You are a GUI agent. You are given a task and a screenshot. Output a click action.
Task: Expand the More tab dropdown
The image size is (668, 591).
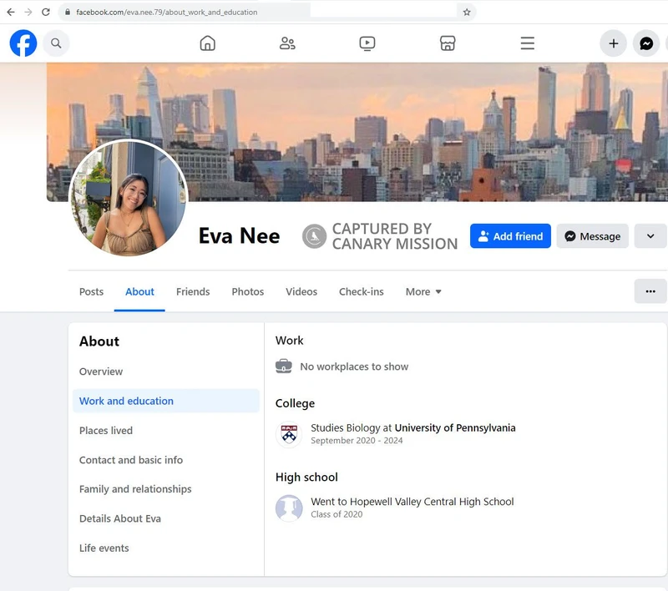423,291
